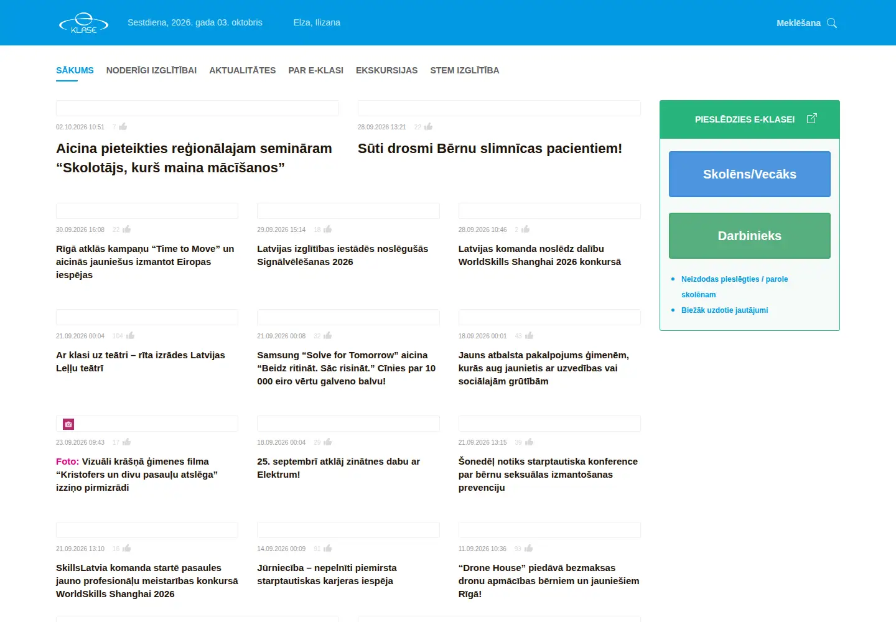896x622 pixels.
Task: Click thumbnail above Ar klasi uz teātri article
Action: coord(147,317)
